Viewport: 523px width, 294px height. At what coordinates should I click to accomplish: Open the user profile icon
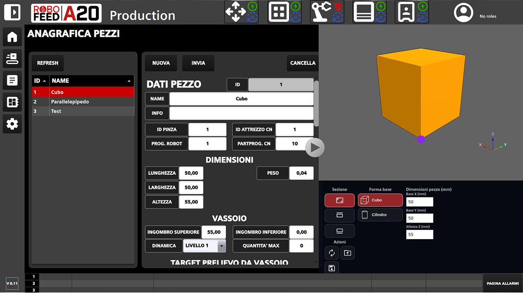pos(463,13)
